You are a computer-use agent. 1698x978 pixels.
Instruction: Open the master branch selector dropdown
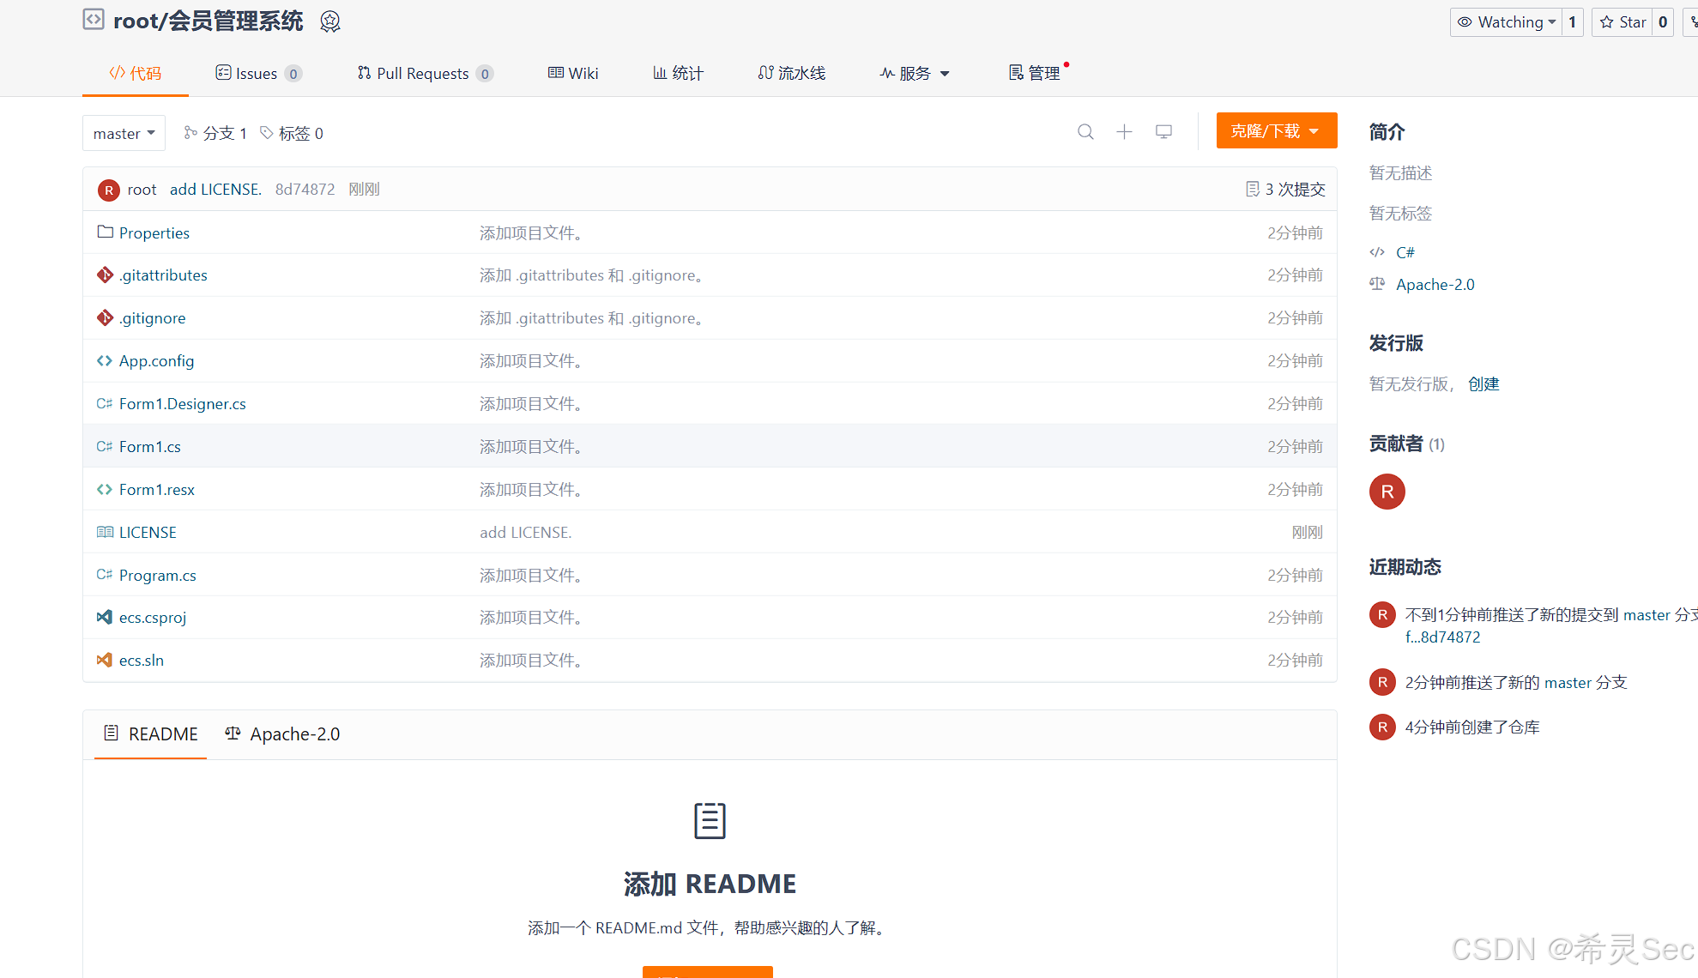point(124,134)
